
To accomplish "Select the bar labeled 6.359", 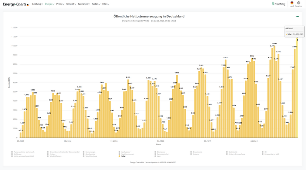I will [128, 108].
